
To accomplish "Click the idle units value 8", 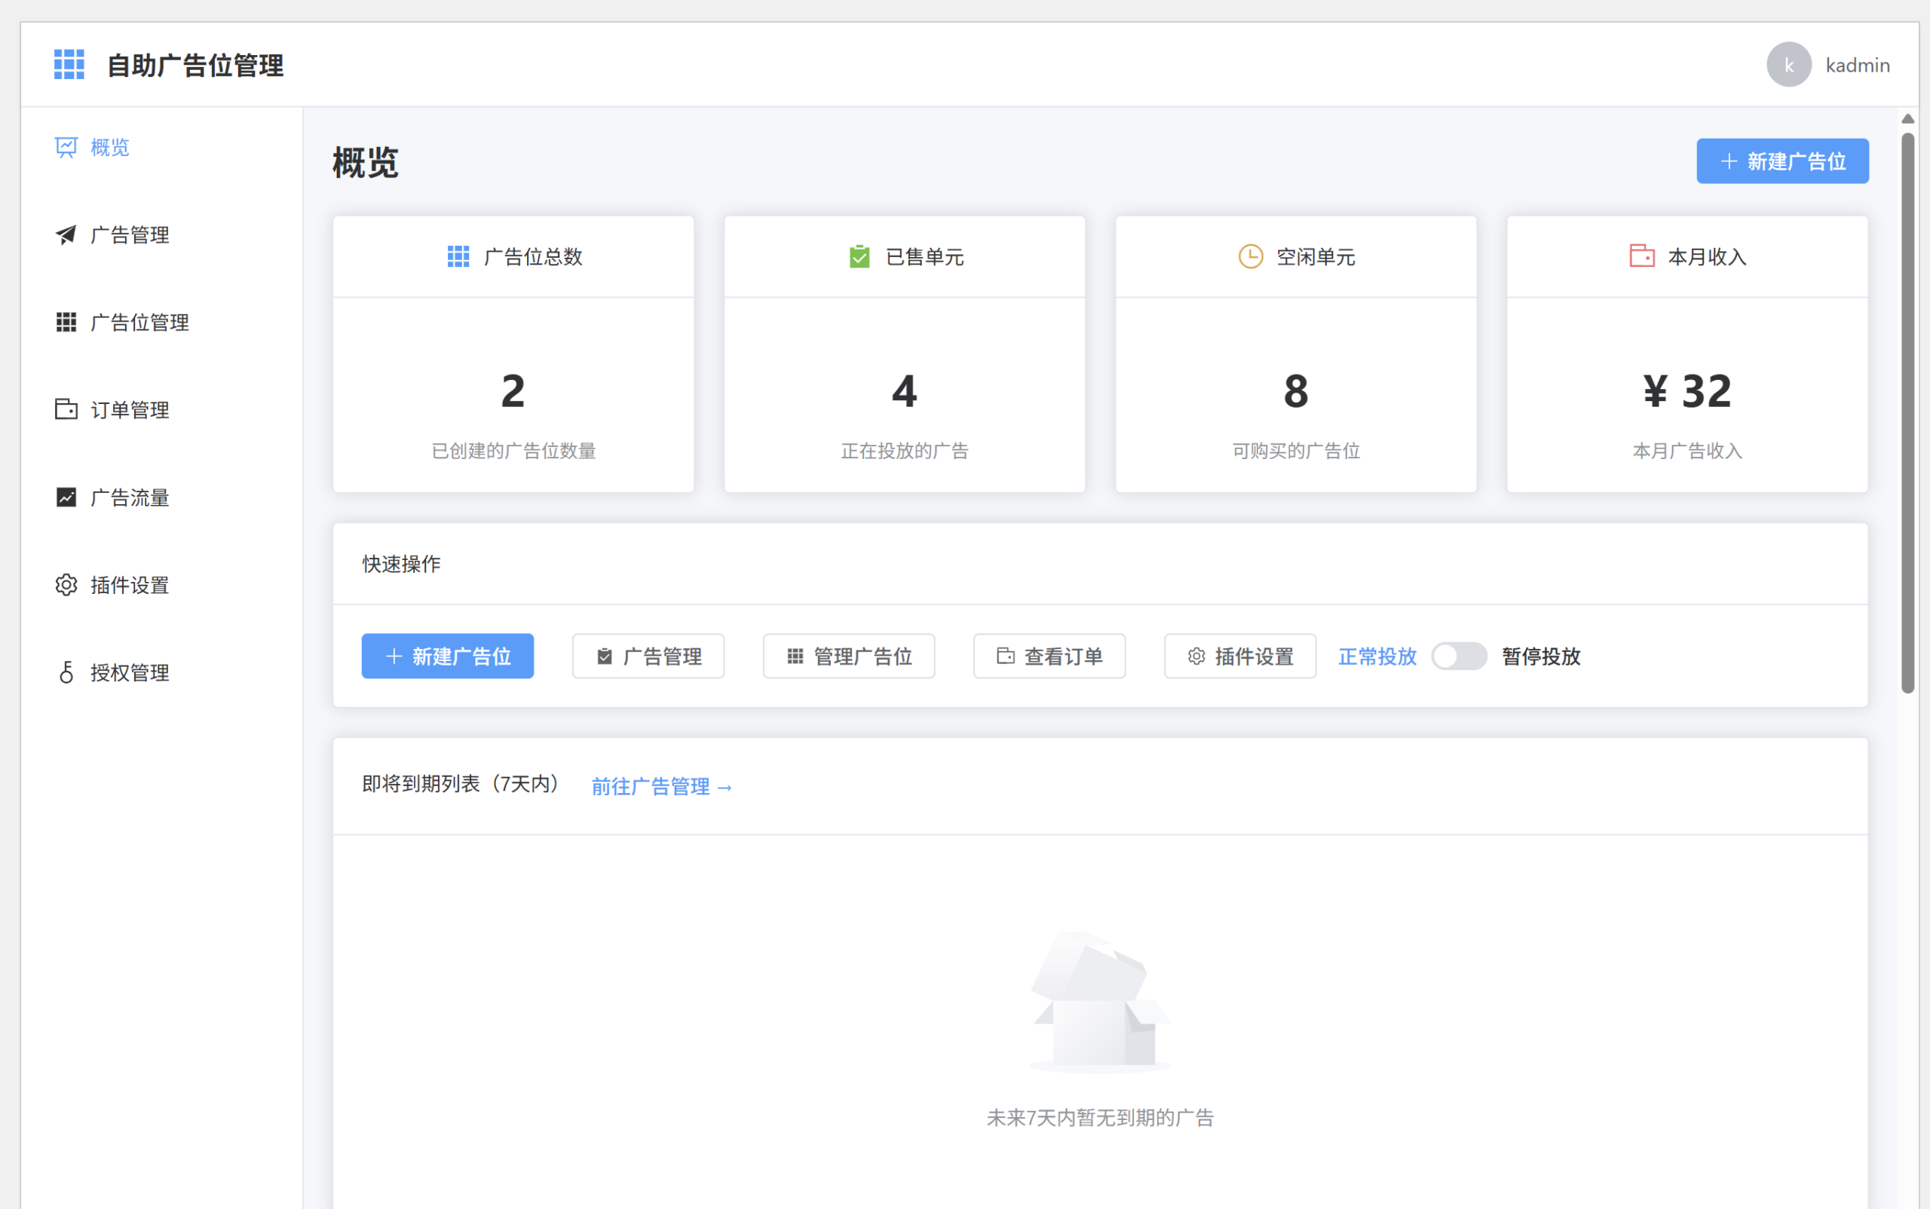I will click(x=1296, y=391).
